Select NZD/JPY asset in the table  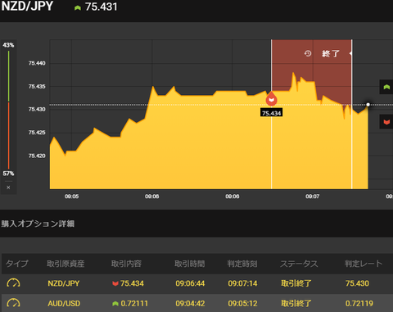click(x=64, y=283)
